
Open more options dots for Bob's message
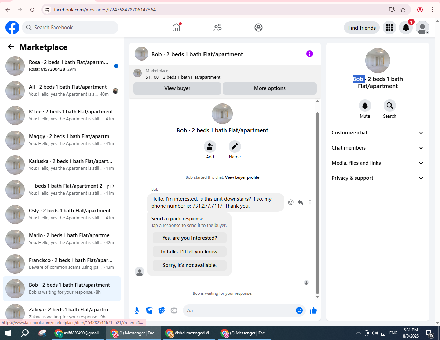click(x=310, y=202)
